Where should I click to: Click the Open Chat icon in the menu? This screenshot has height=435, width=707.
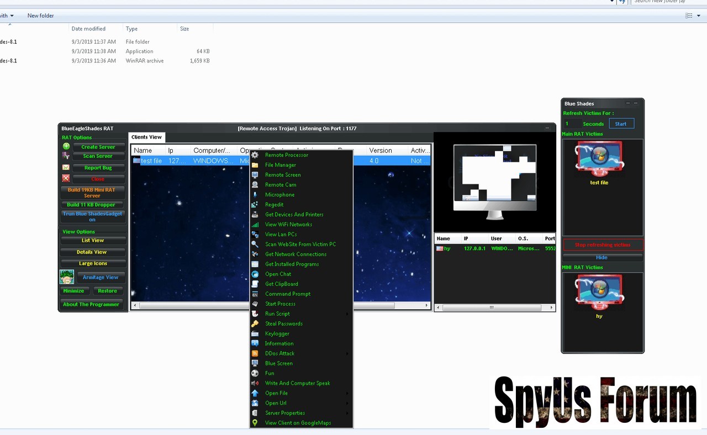255,274
